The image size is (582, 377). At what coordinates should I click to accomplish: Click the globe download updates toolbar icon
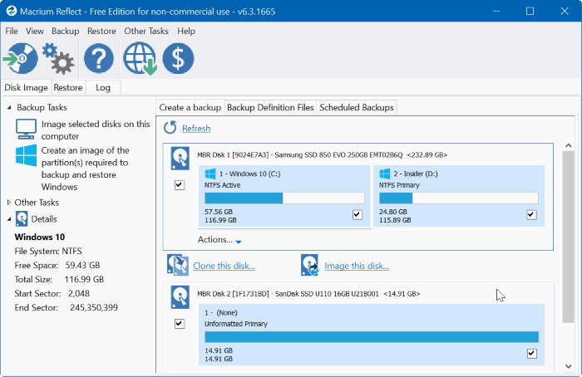pyautogui.click(x=140, y=58)
